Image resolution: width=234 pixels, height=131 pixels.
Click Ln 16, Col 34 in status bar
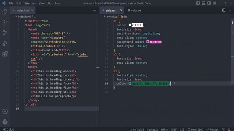[x=137, y=130]
